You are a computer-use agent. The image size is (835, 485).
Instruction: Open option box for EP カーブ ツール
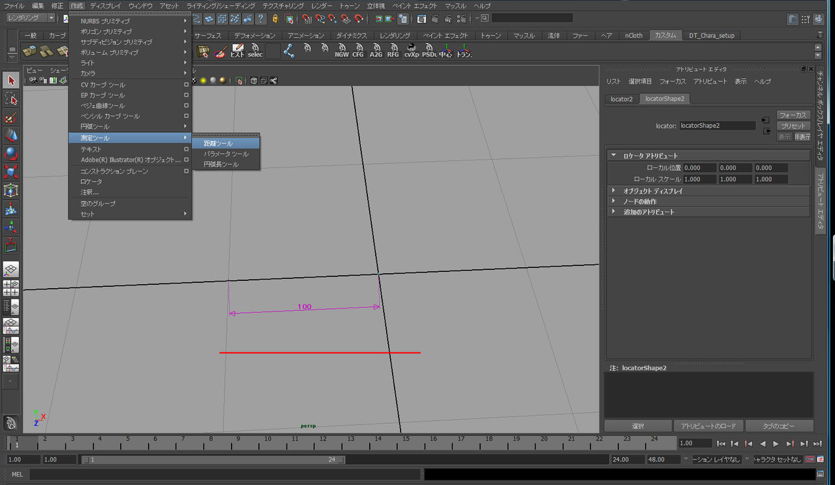pos(186,95)
